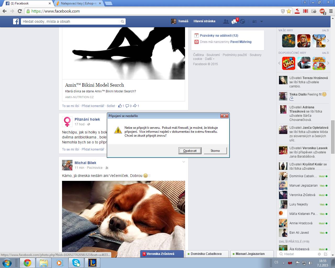335x268 pixels.
Task: Open the friend requests icon
Action: pyautogui.click(x=226, y=21)
